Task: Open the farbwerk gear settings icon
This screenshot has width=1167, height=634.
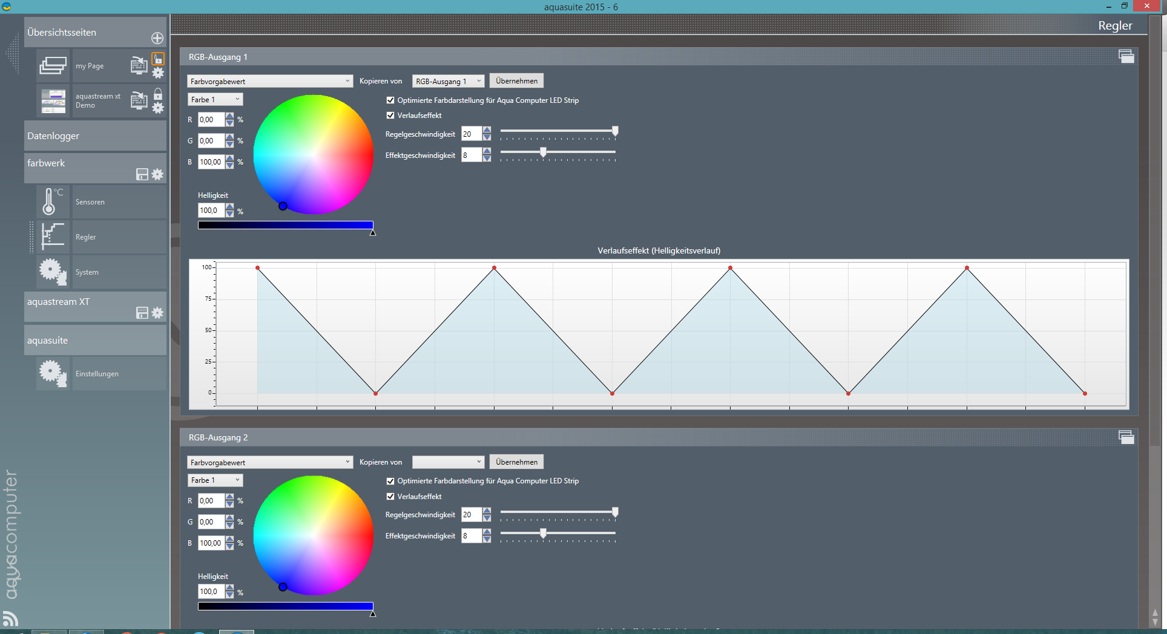Action: tap(157, 174)
